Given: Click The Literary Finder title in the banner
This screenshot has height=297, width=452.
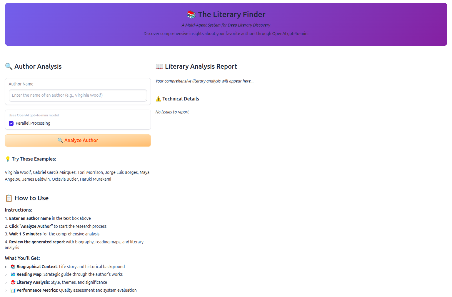Looking at the screenshot, I should [x=232, y=14].
